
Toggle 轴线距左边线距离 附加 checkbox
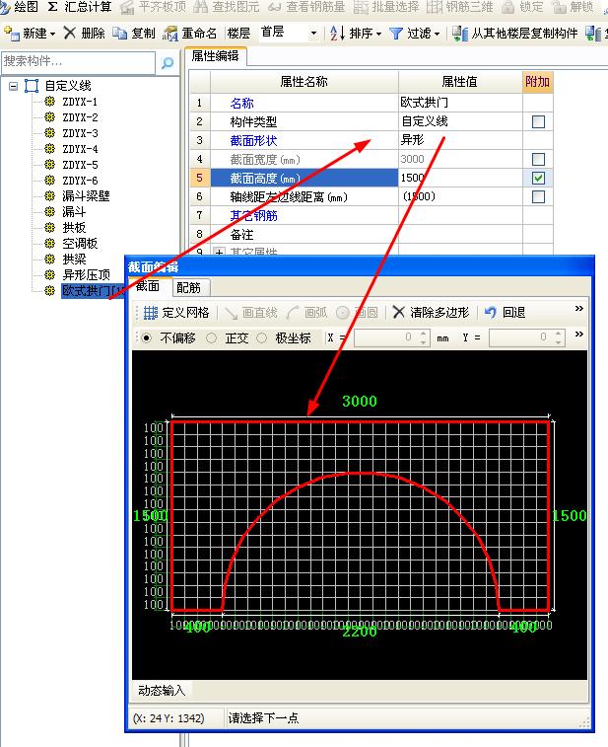coord(538,196)
